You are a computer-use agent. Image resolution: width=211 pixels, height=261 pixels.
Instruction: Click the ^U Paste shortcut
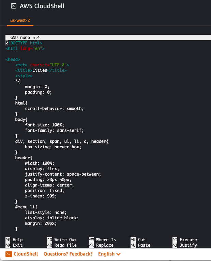click(140, 245)
